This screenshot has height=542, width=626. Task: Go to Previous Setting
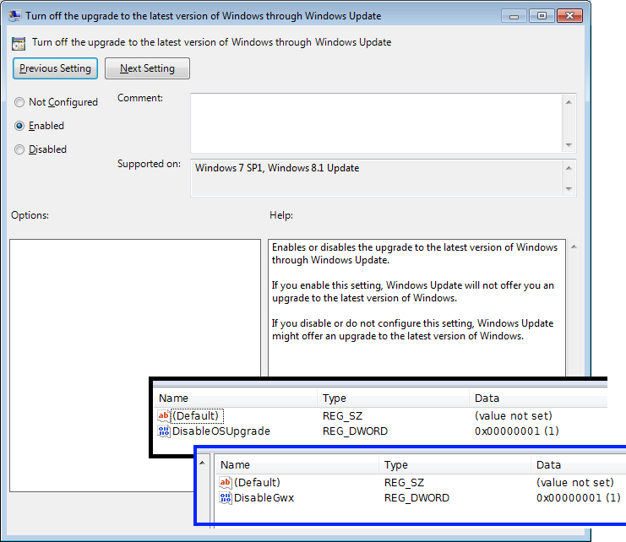(x=55, y=68)
